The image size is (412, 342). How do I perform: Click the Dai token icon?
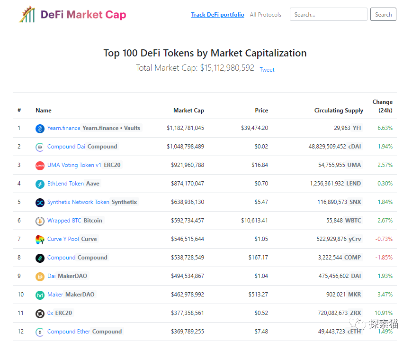click(x=40, y=277)
